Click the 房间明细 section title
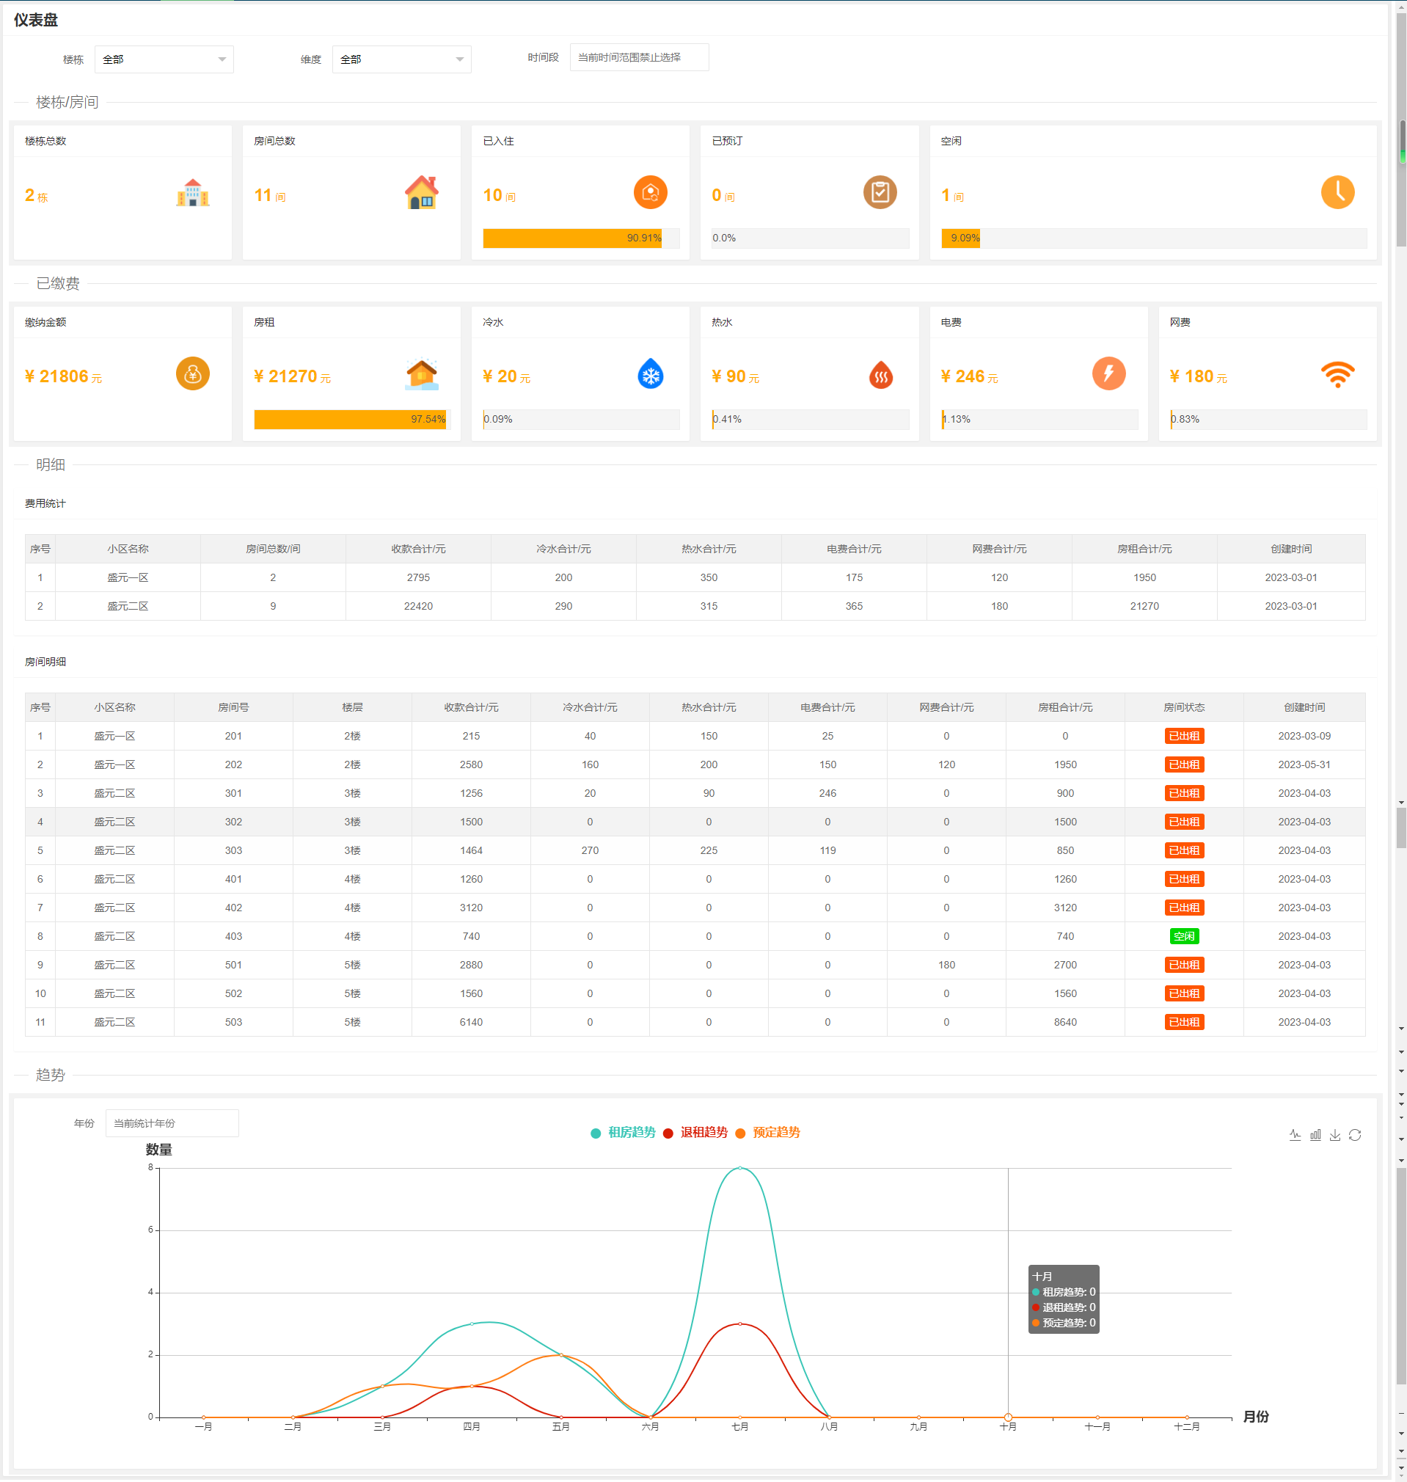 point(45,662)
